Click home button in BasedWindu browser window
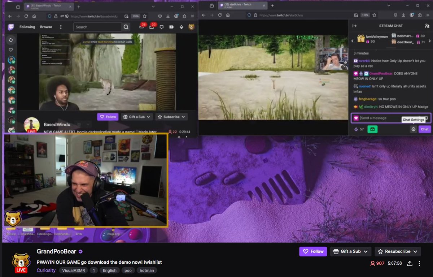This screenshot has width=433, height=277. (x=34, y=16)
